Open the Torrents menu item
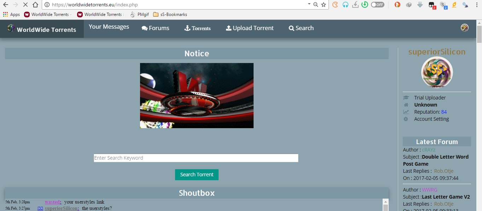 click(x=198, y=28)
